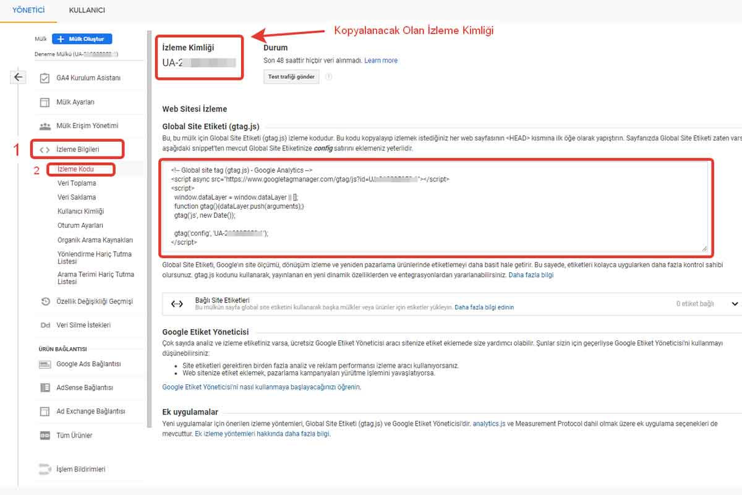Screen dimensions: 742x495
Task: Click the Tüm Ürünler icon
Action: (x=45, y=435)
